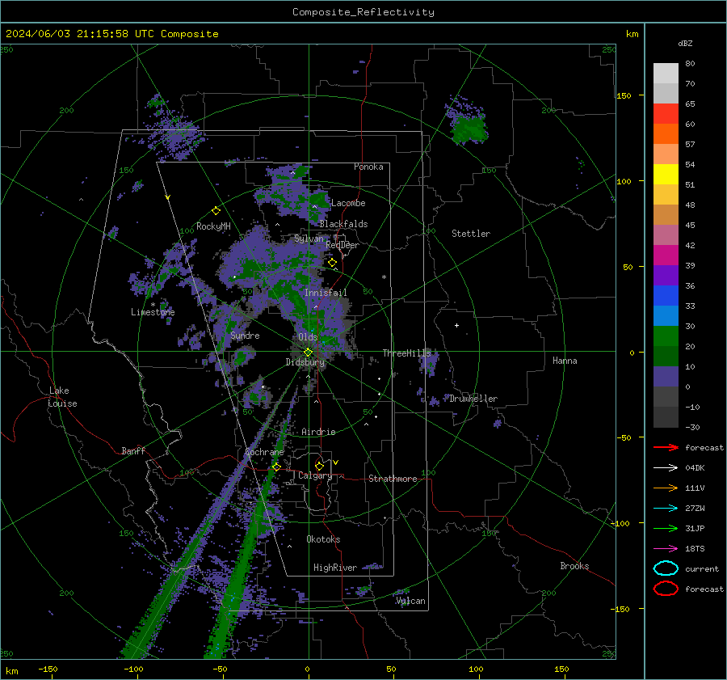This screenshot has height=680, width=727.
Task: Click the white plus marker west of Hanna
Action: click(456, 325)
